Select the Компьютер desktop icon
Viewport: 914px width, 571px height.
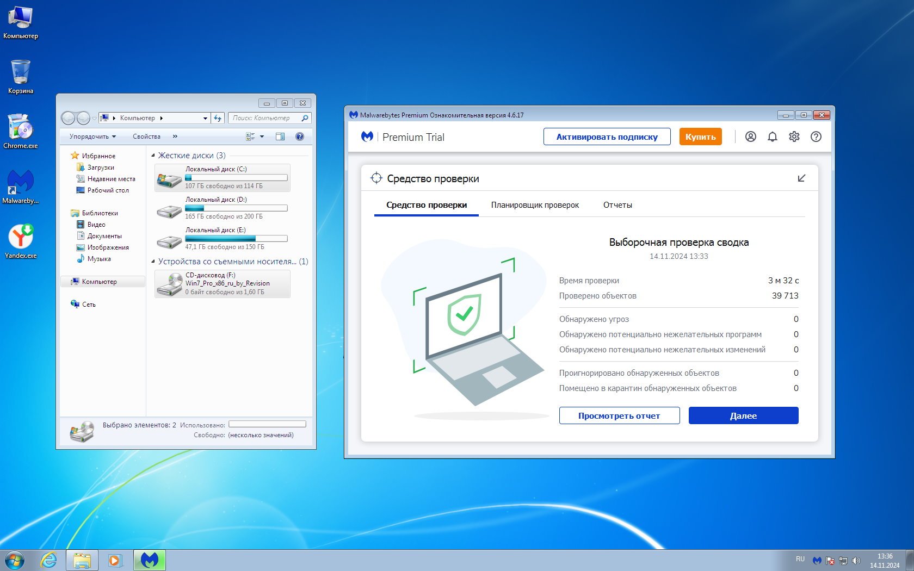pyautogui.click(x=21, y=23)
